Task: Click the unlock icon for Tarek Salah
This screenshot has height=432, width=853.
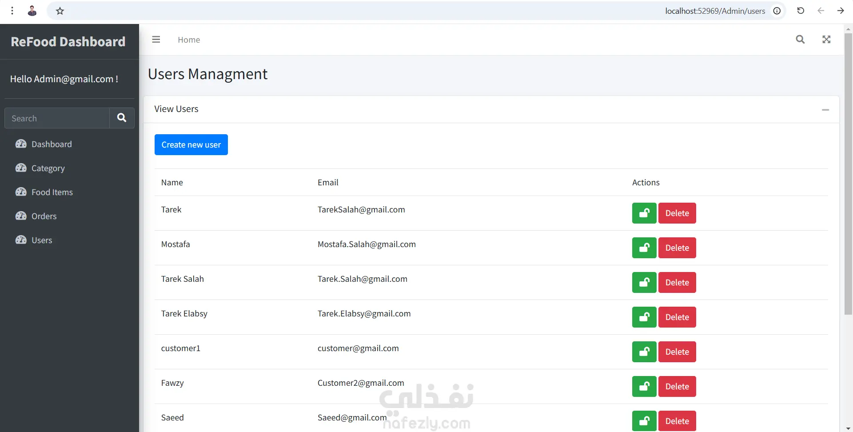Action: (644, 282)
